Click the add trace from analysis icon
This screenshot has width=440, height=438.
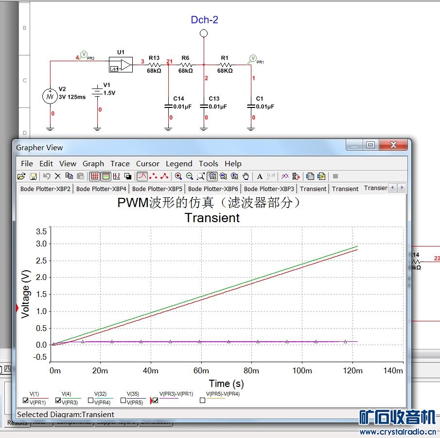(x=296, y=176)
